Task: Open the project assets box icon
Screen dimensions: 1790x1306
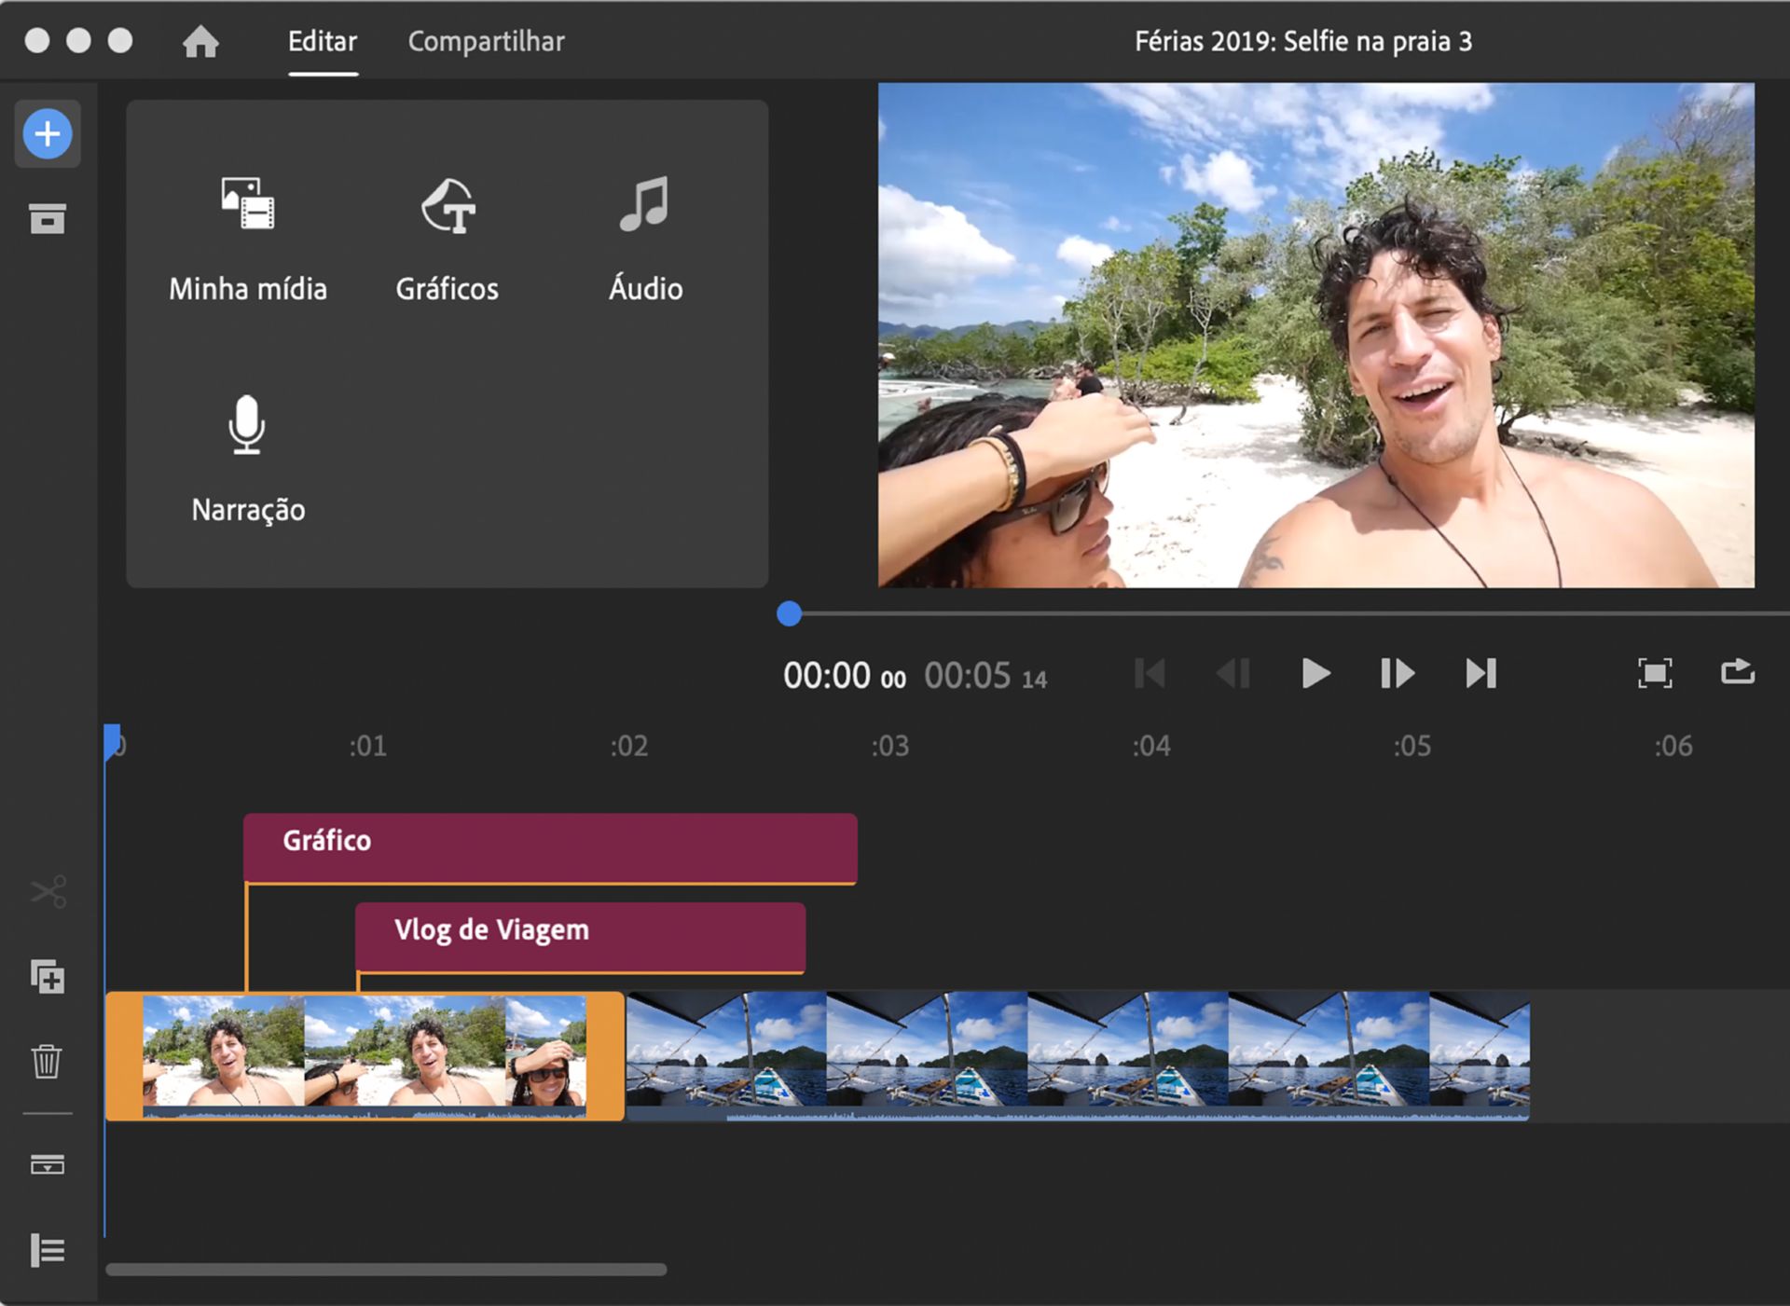Action: click(48, 218)
